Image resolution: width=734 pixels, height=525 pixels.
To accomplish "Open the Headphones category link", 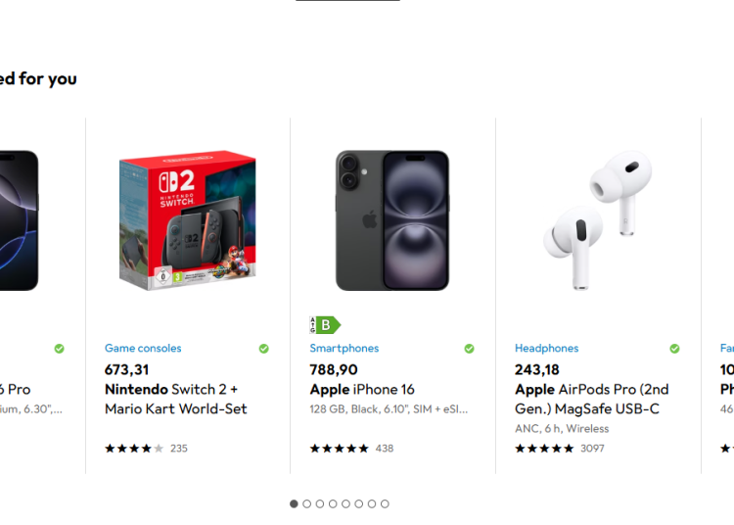I will [x=546, y=349].
